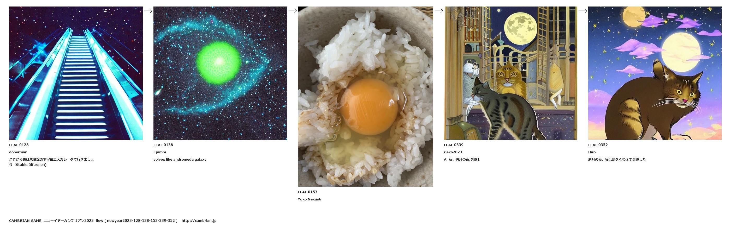Image resolution: width=731 pixels, height=227 pixels.
Task: Click the LEAF 0153 label
Action: (x=307, y=192)
